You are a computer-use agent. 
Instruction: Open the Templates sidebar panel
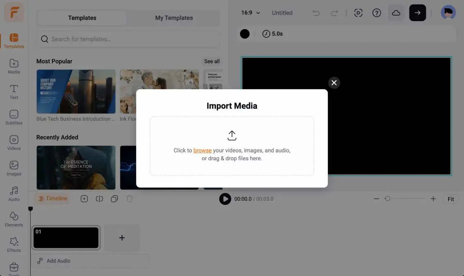click(14, 41)
